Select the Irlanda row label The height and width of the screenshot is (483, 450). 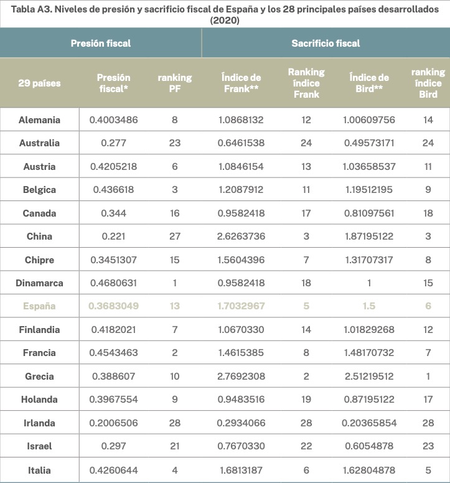[39, 423]
